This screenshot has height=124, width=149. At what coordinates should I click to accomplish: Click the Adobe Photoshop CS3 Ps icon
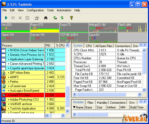(x=4, y=100)
